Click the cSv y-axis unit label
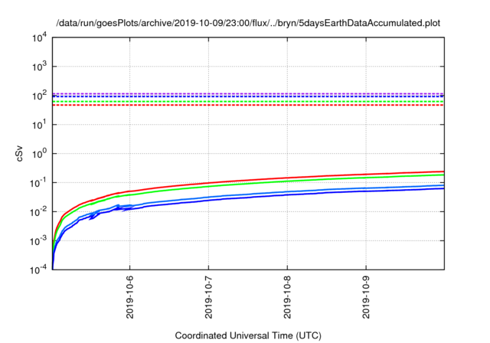The height and width of the screenshot is (343, 490). pos(19,153)
